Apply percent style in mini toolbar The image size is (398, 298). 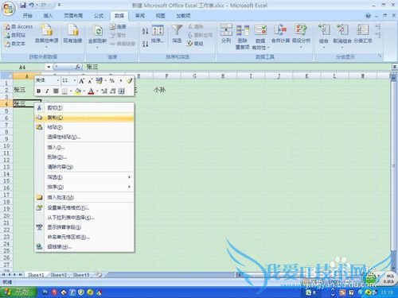tap(112, 80)
